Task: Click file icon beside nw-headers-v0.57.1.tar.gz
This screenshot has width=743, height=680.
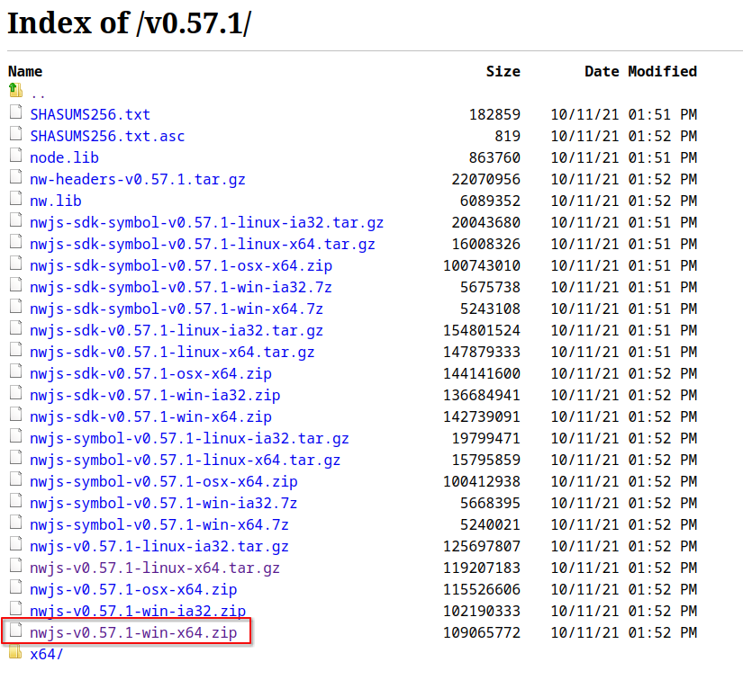Action: coord(15,176)
